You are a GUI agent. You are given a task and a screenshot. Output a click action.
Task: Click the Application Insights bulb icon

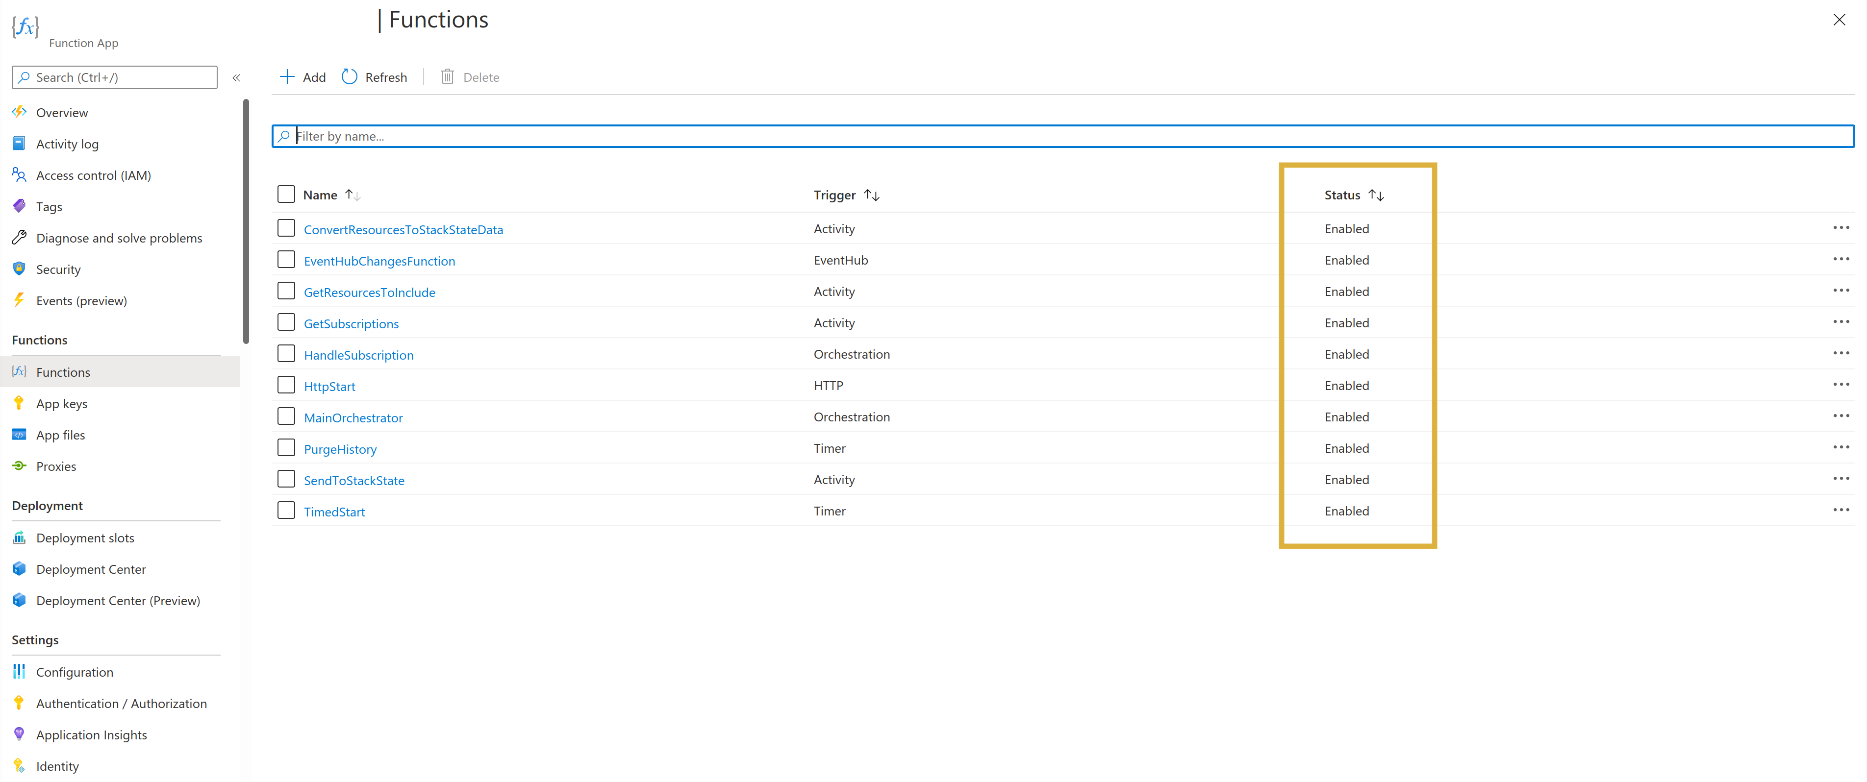[20, 734]
